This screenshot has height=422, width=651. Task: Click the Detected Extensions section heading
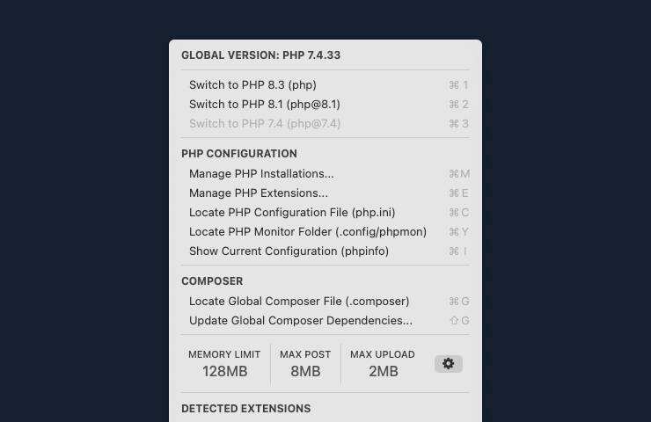pos(245,409)
